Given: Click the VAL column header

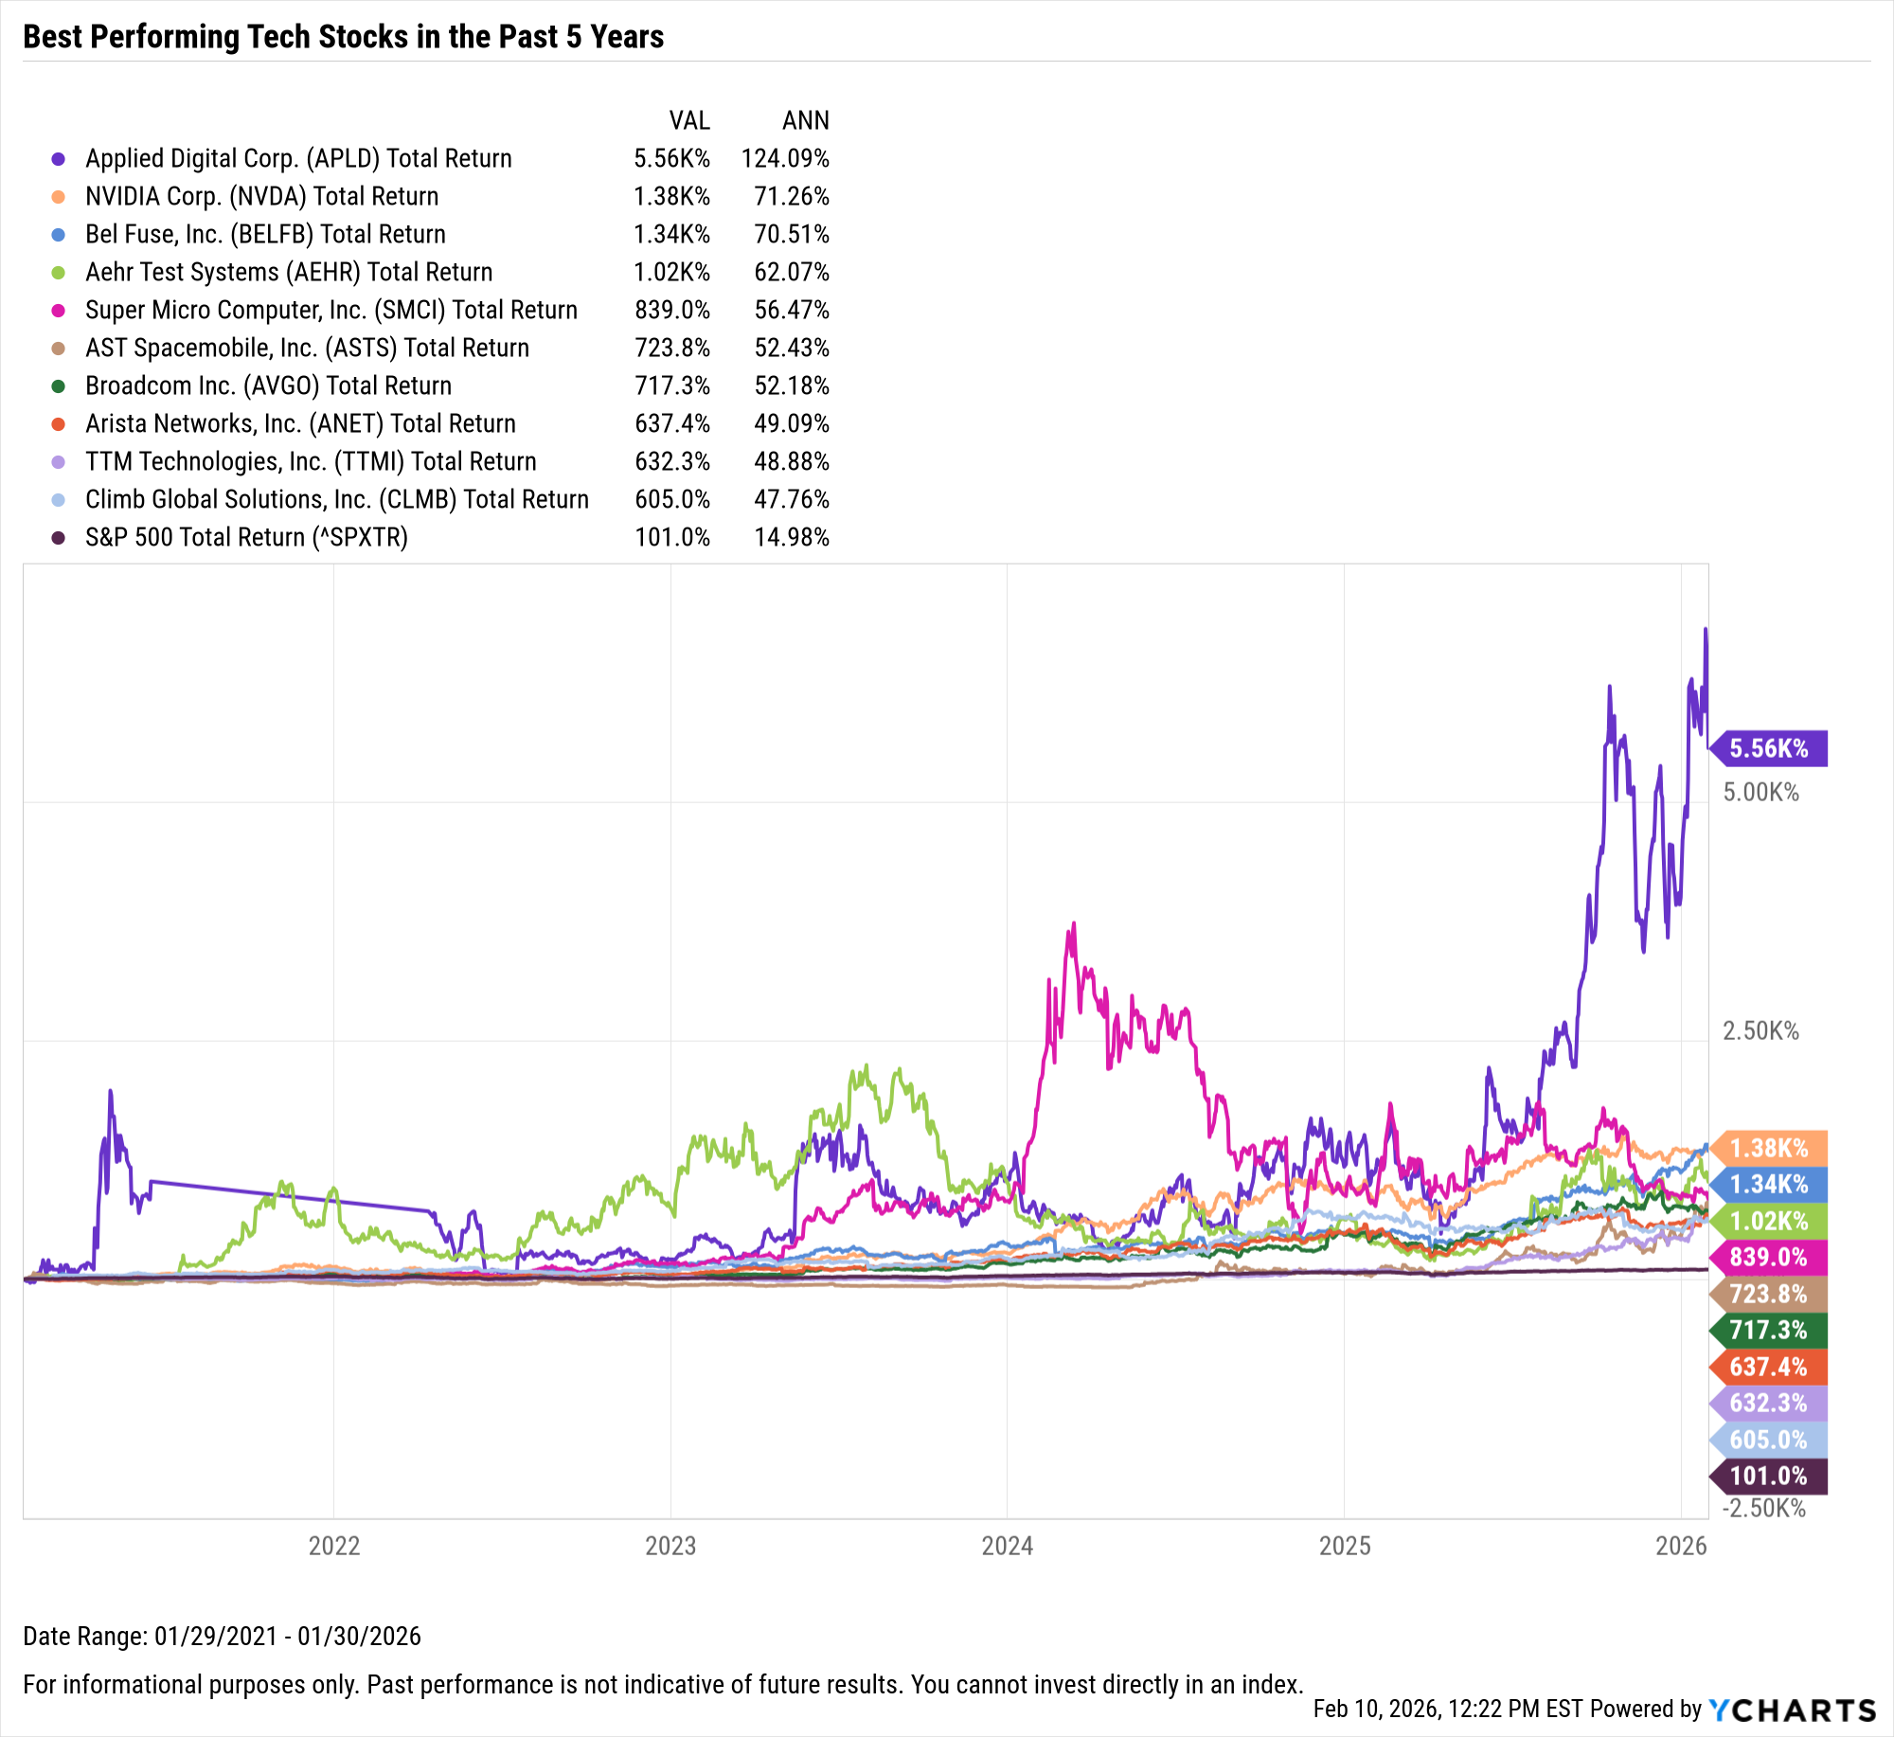Looking at the screenshot, I should click(689, 121).
